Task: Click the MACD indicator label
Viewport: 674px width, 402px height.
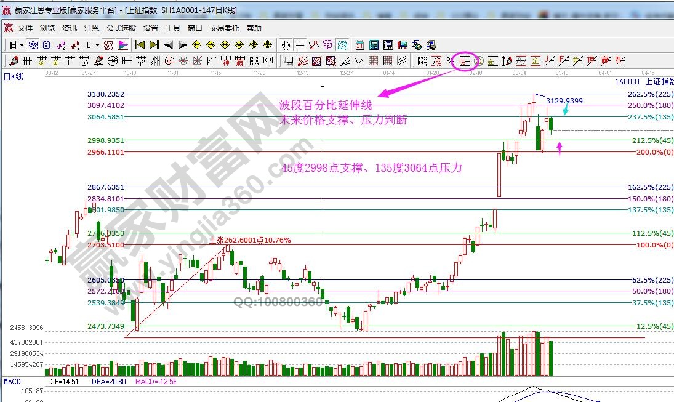Action: (12, 382)
